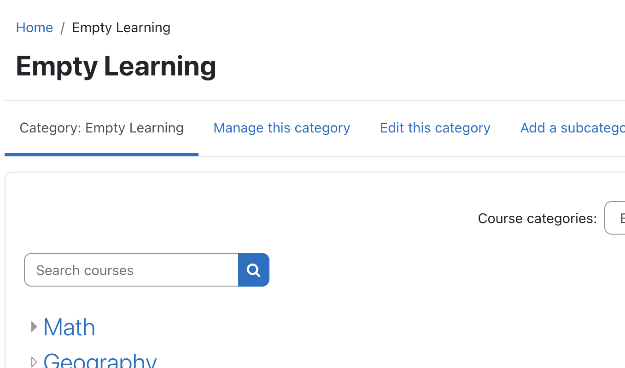Viewport: 625px width, 368px height.
Task: Go to Home via breadcrumb link
Action: coord(35,28)
